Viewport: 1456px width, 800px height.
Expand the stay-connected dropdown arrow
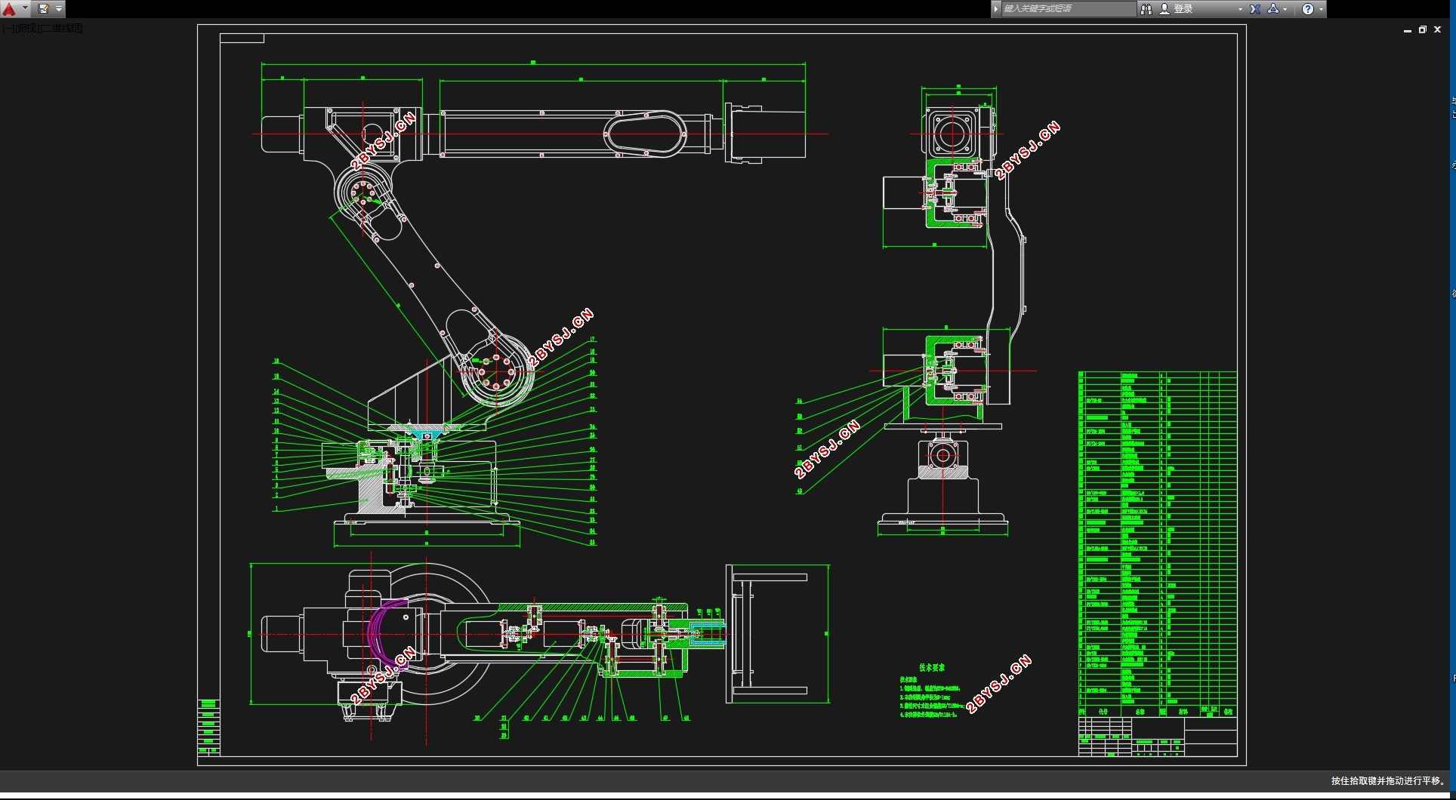pyautogui.click(x=1285, y=9)
